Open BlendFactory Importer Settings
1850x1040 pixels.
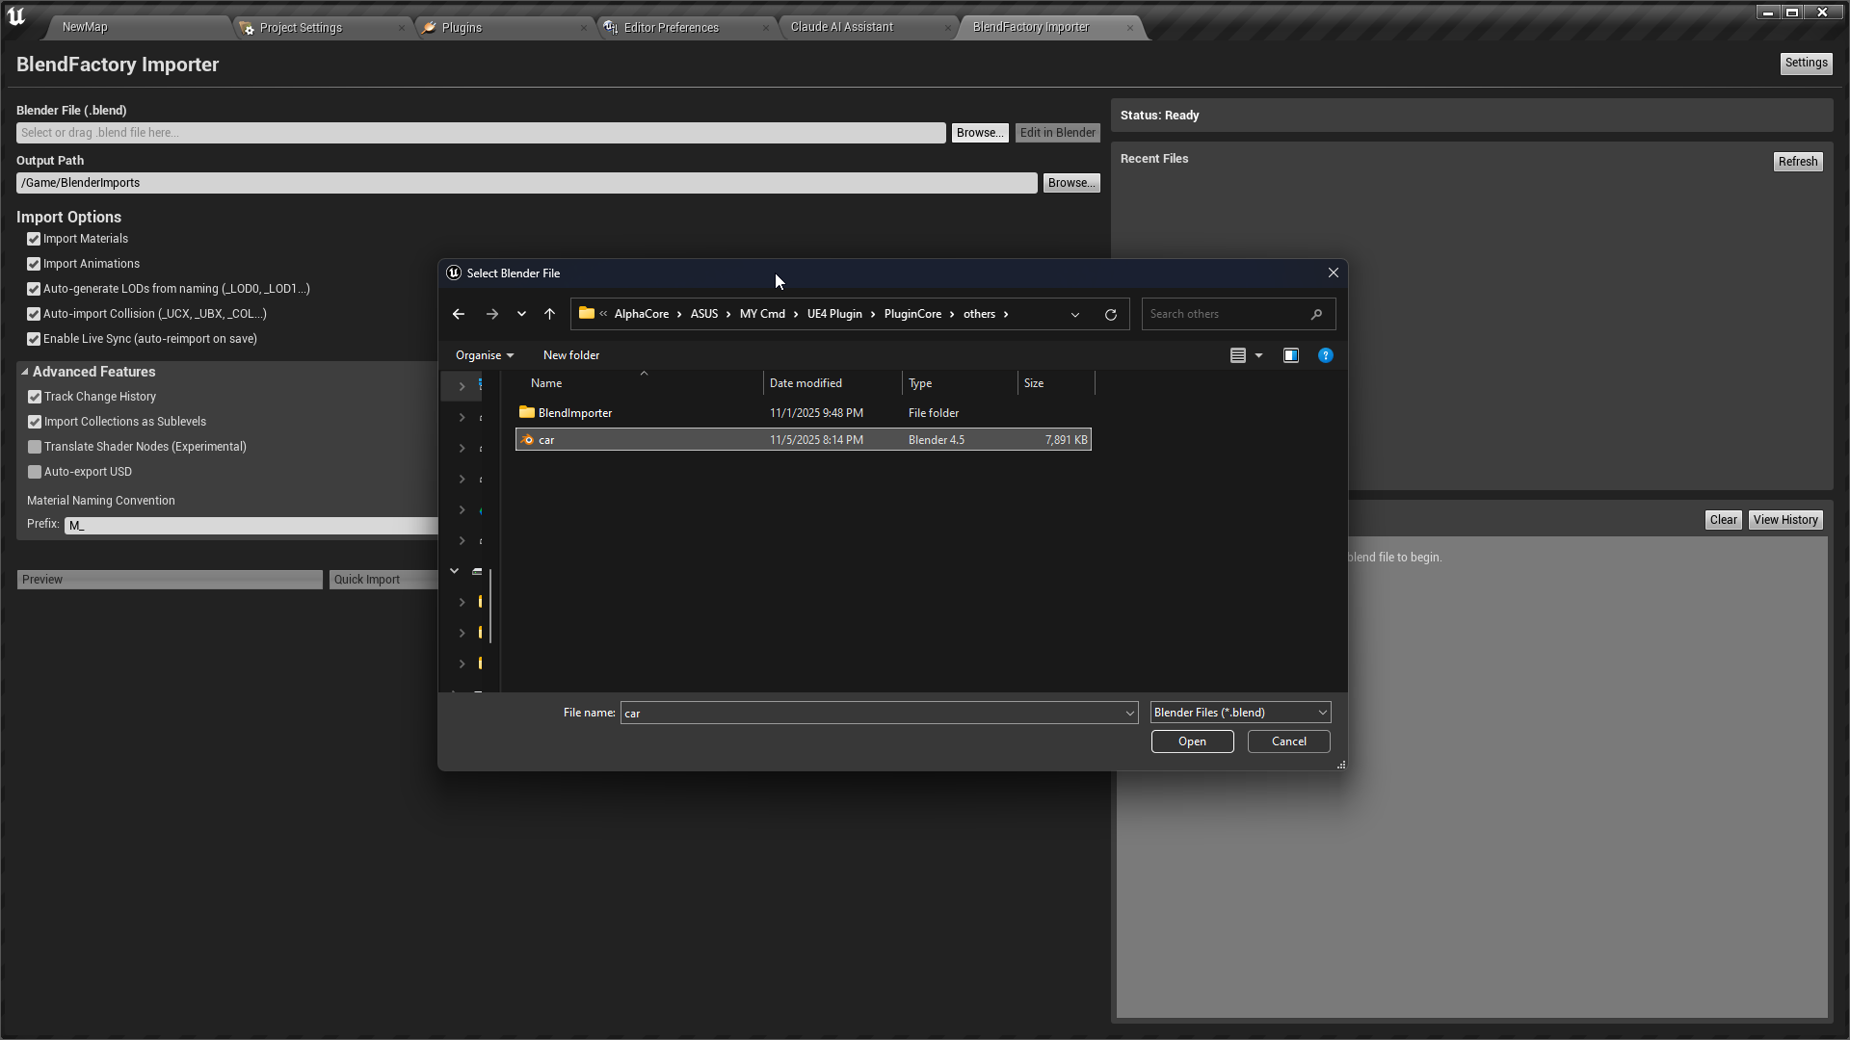coord(1806,63)
